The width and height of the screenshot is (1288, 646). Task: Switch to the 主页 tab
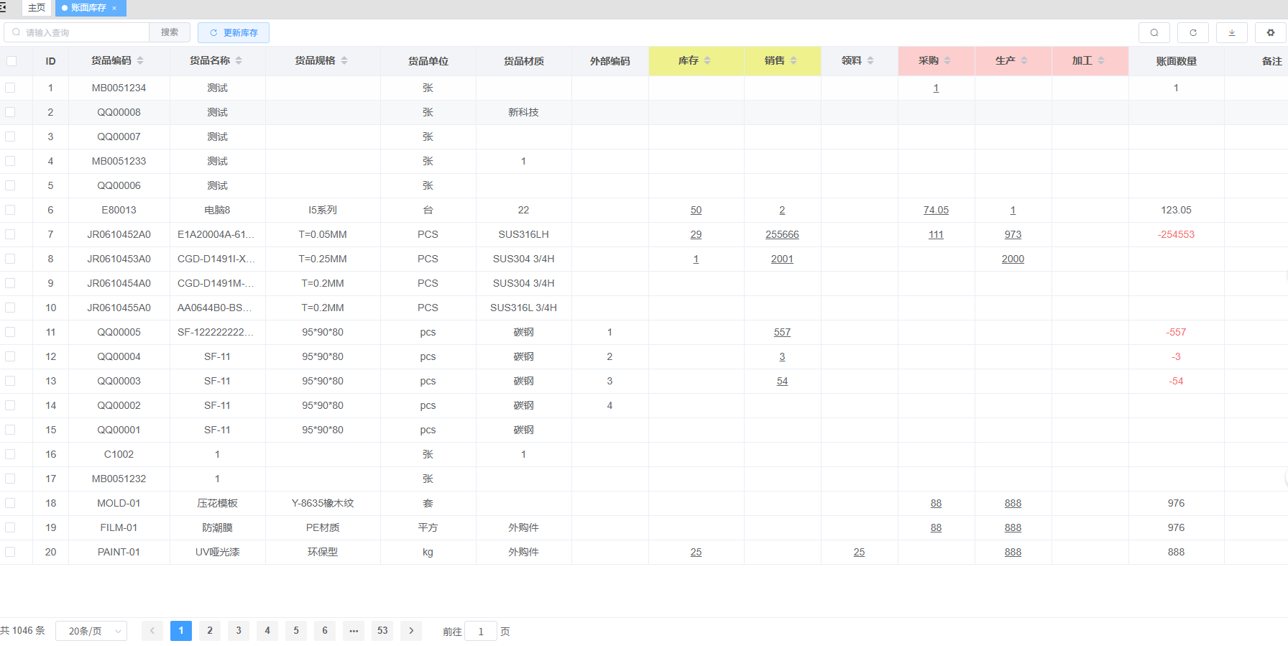coord(37,8)
